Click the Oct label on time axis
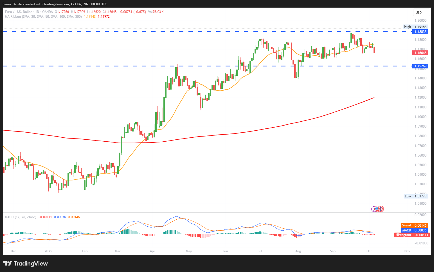 pyautogui.click(x=369, y=251)
